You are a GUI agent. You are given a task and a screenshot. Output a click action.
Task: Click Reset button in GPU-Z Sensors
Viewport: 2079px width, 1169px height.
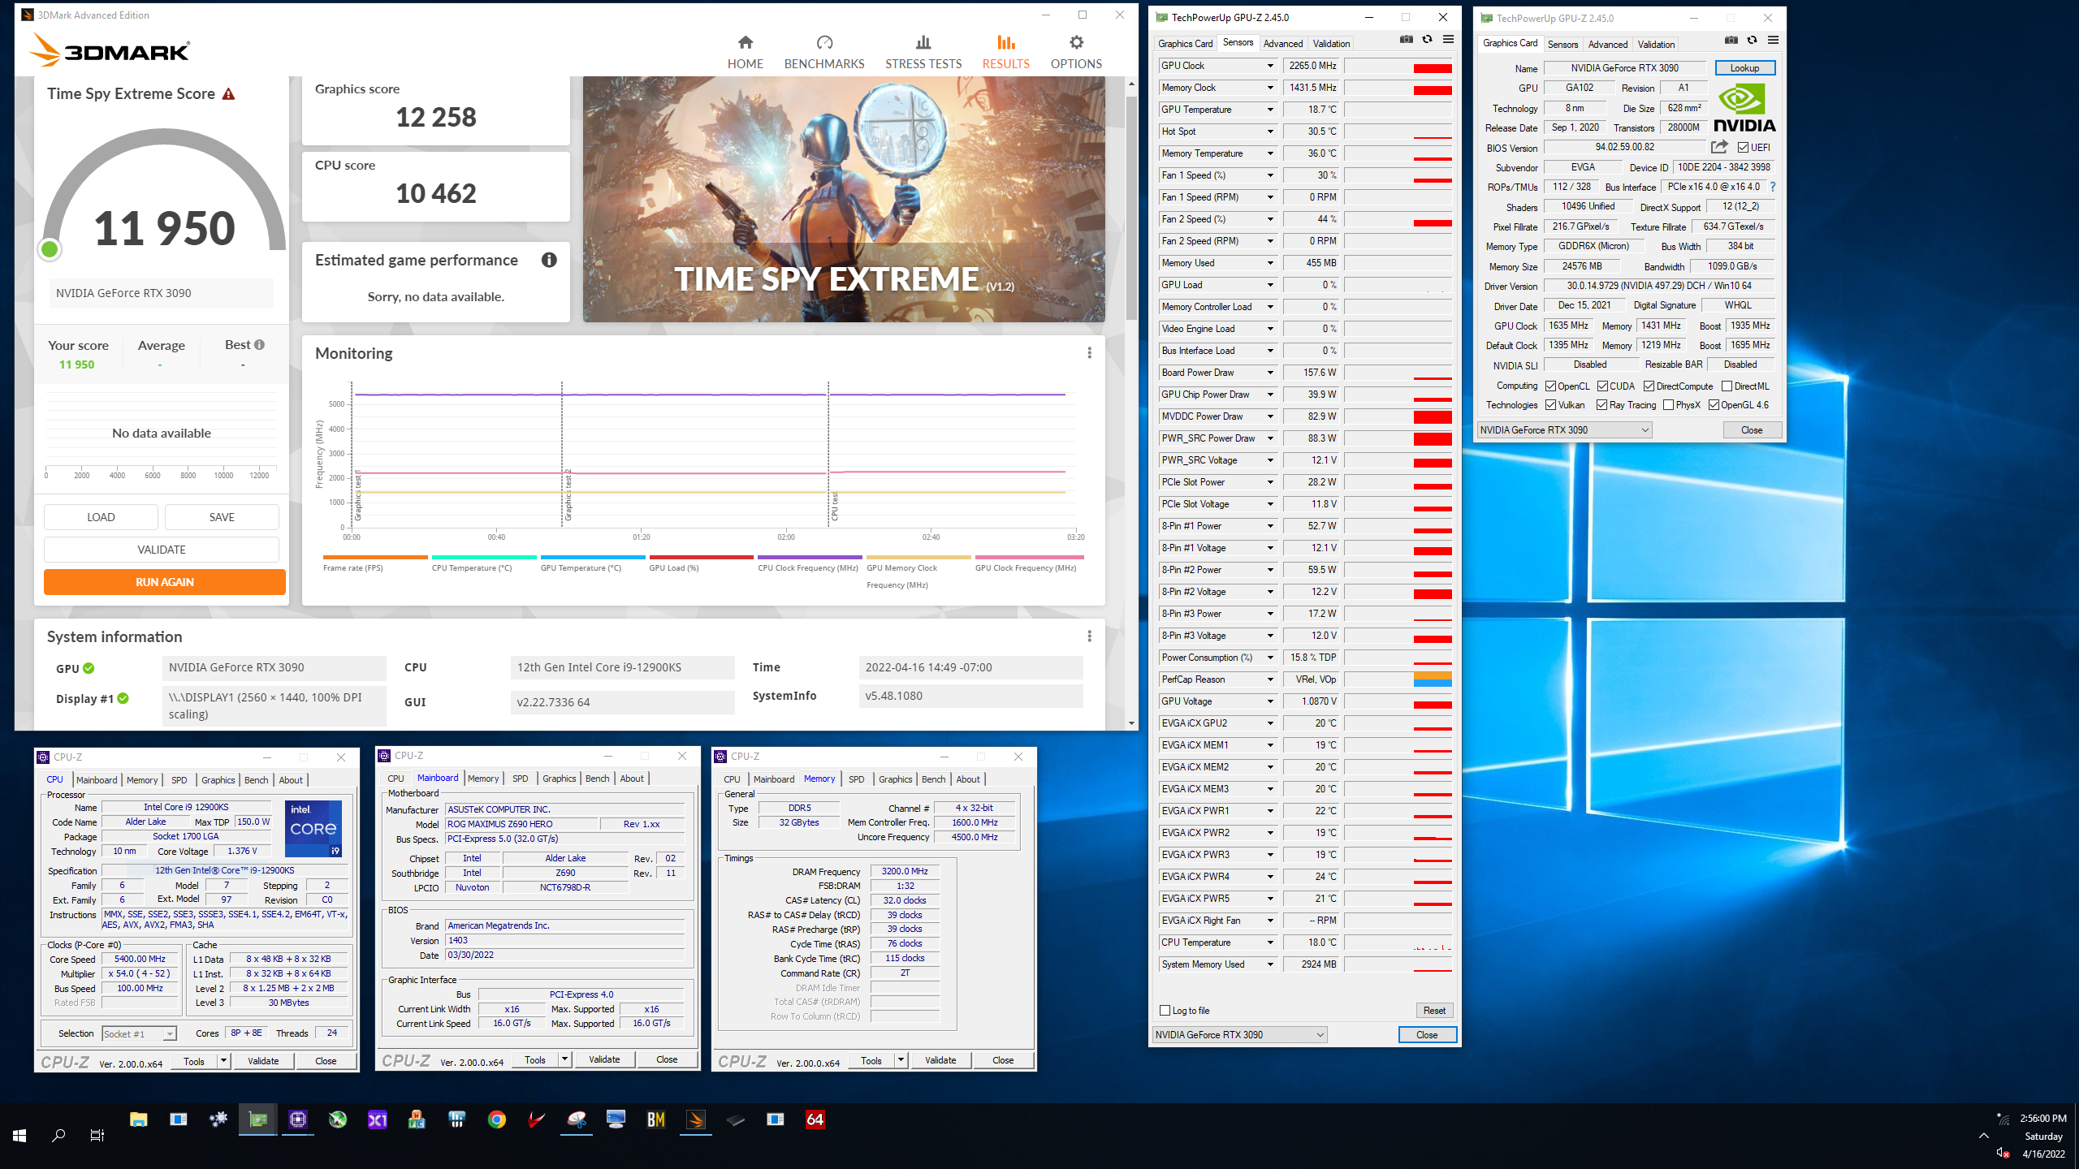coord(1434,1011)
